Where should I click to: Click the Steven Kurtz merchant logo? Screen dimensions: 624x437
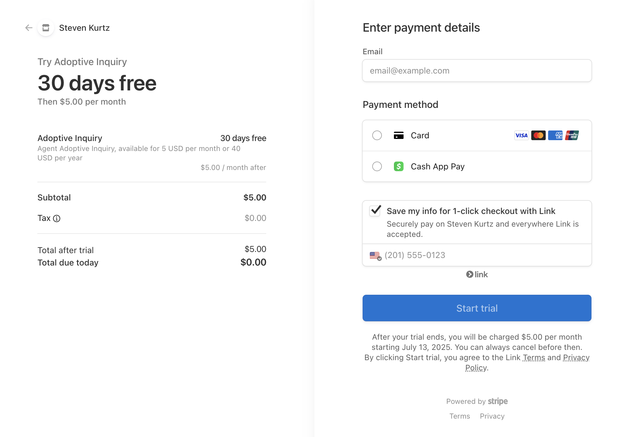coord(45,28)
